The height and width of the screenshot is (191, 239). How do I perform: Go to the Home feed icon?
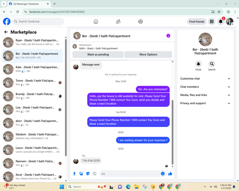click(96, 21)
